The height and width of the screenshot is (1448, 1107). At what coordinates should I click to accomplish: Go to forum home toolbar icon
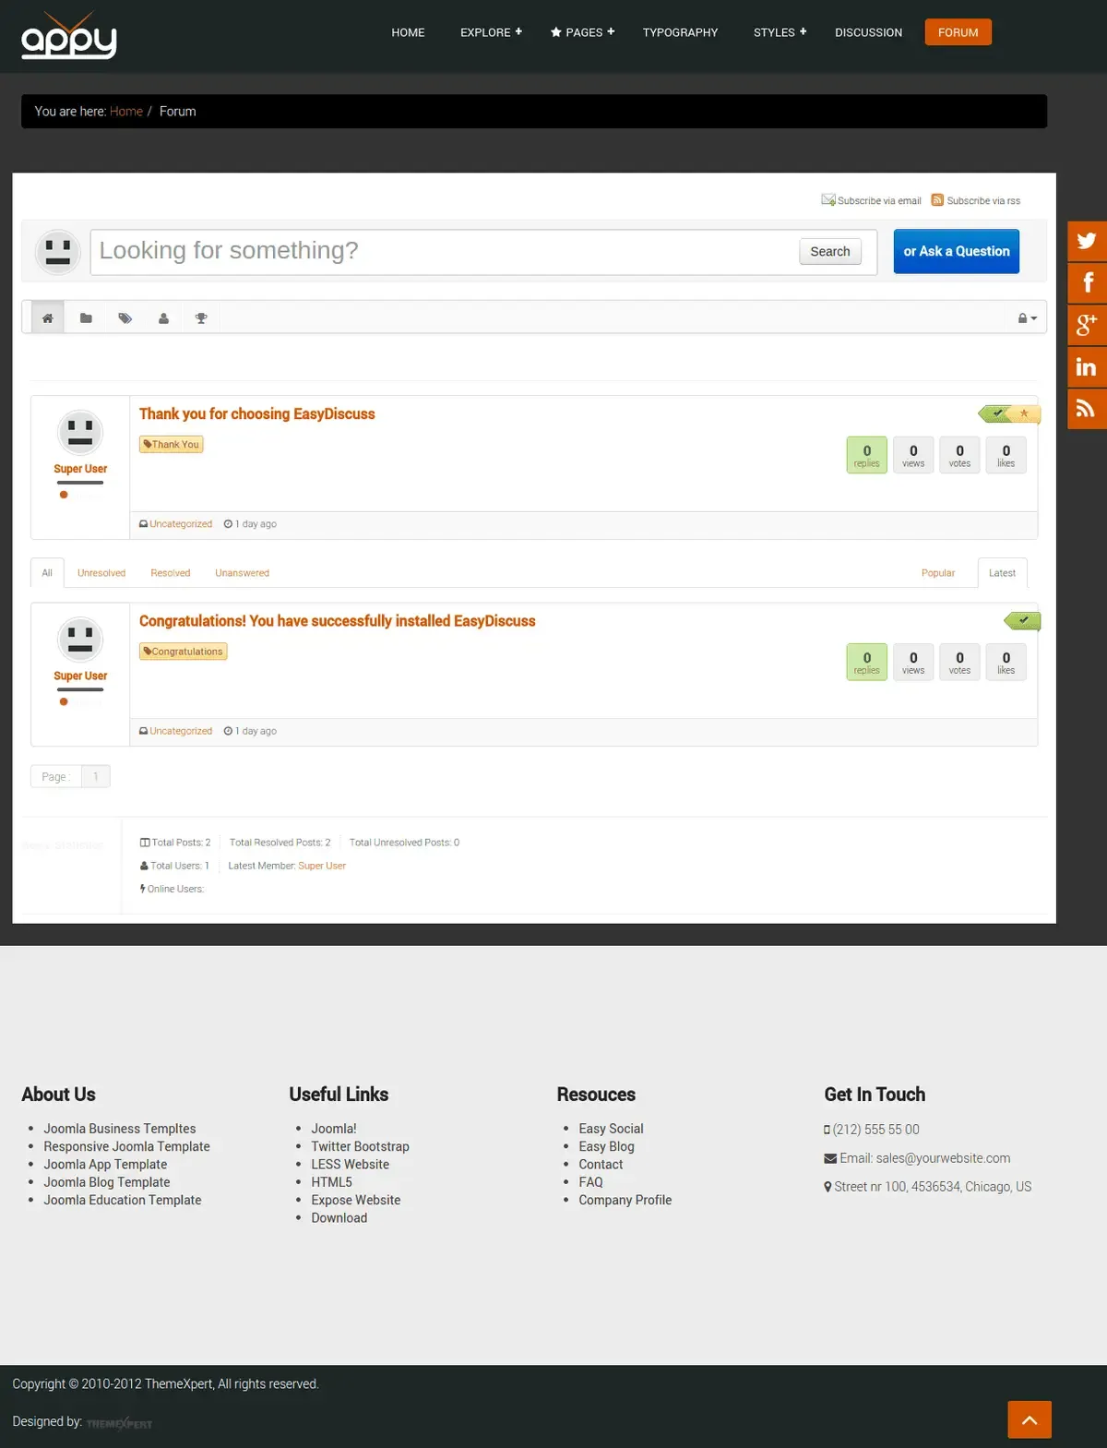click(x=48, y=317)
